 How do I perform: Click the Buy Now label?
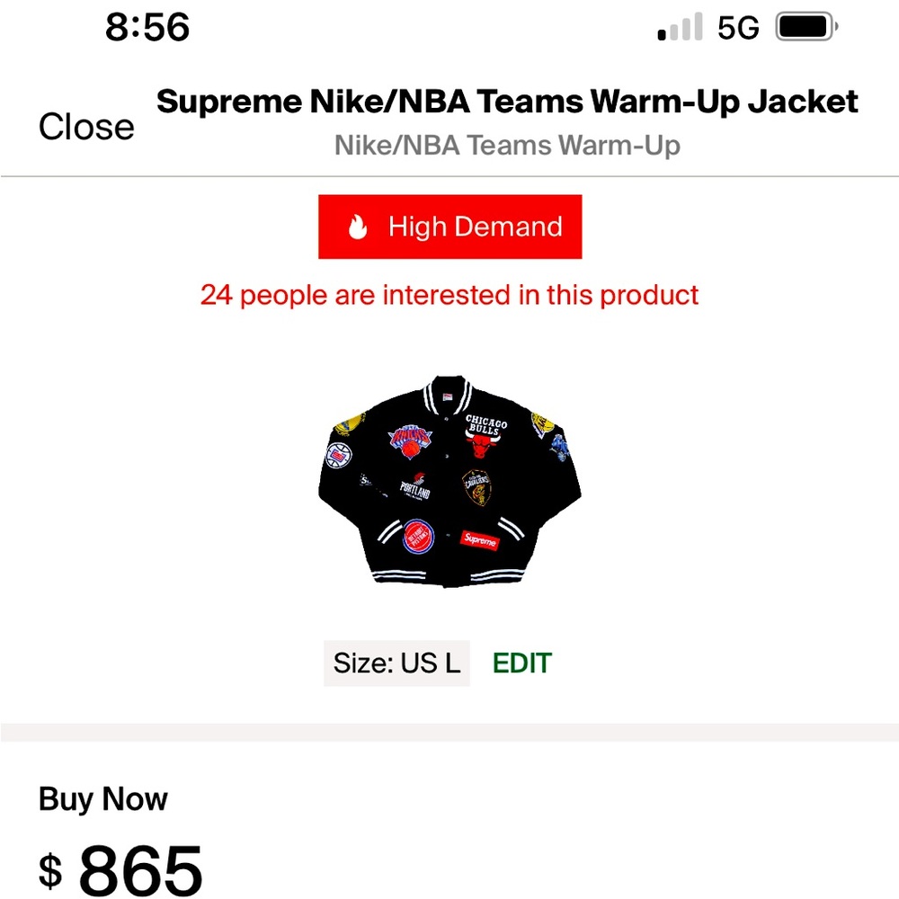[x=102, y=798]
